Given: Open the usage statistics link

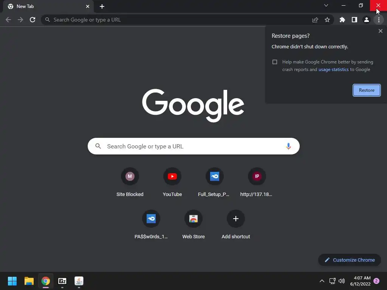Looking at the screenshot, I should coord(333,69).
